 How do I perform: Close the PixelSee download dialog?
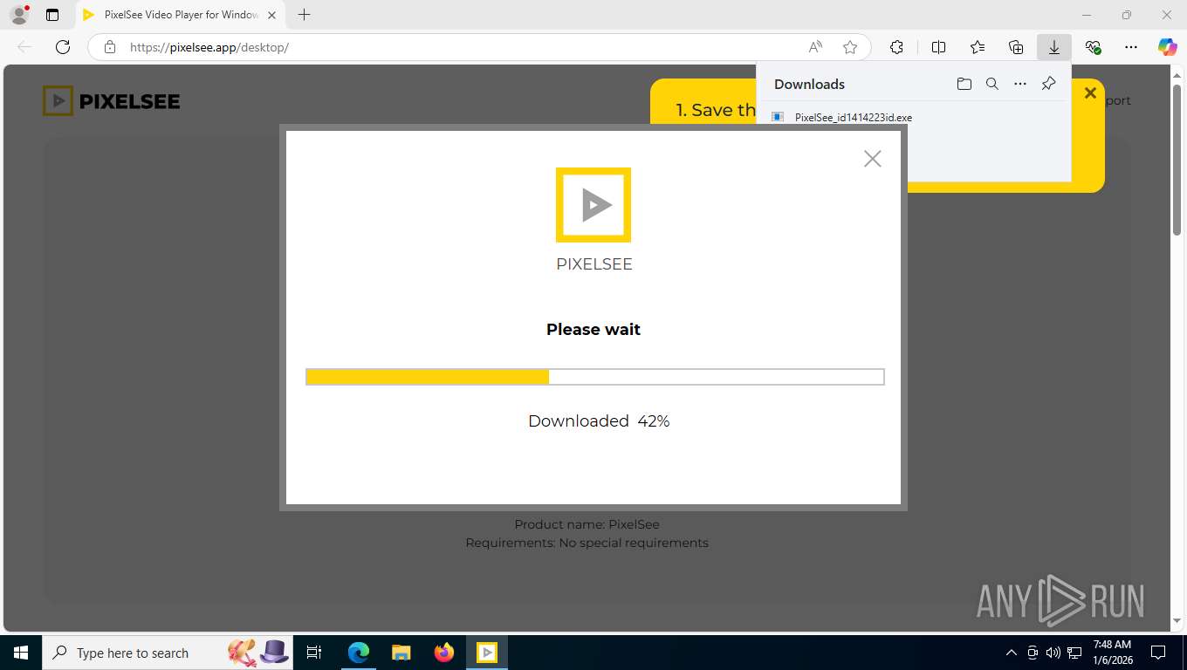[x=872, y=158]
